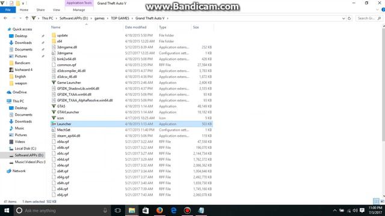Refresh the current folder view
Viewport: 385px width, 216px height.
click(349, 19)
